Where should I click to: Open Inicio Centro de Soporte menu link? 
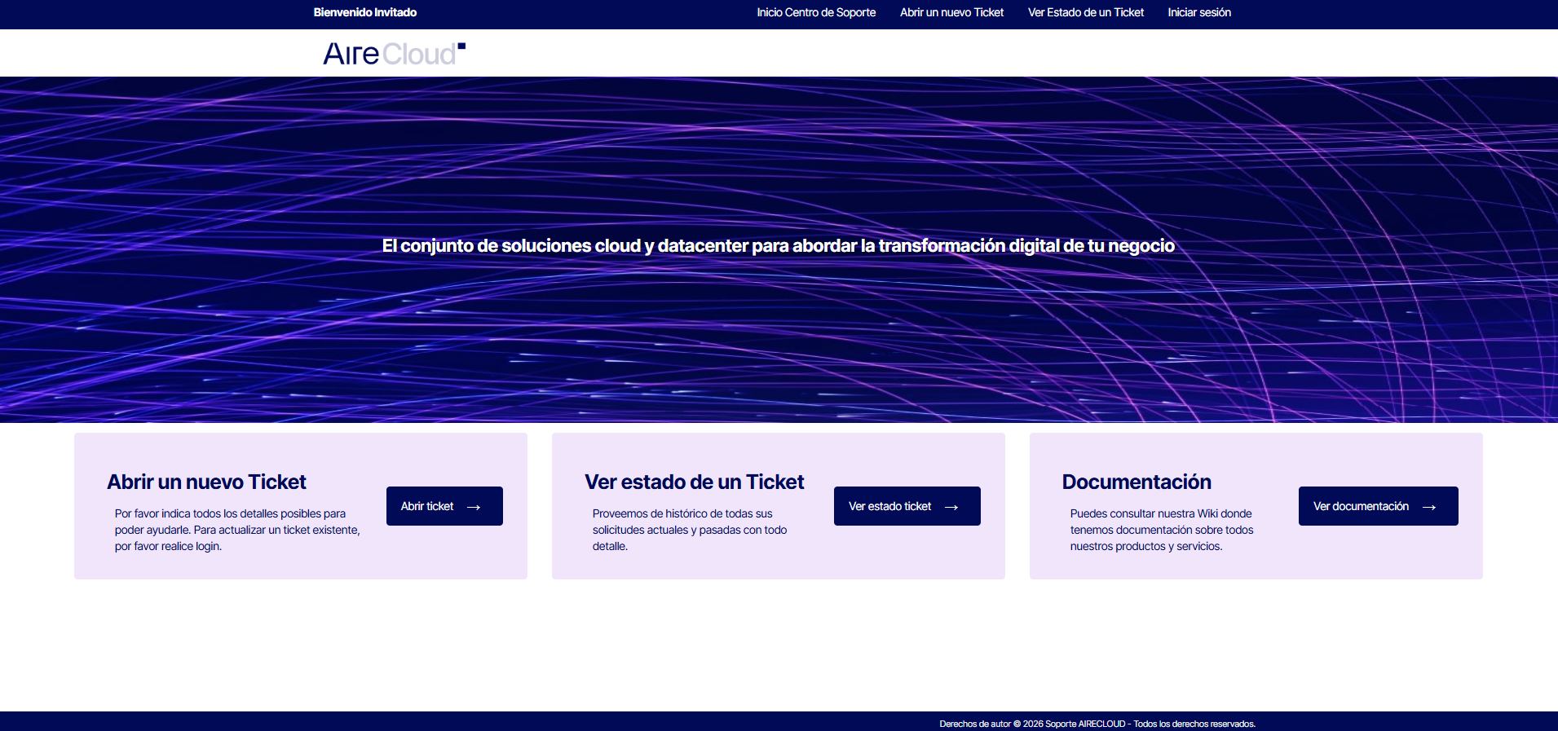816,12
